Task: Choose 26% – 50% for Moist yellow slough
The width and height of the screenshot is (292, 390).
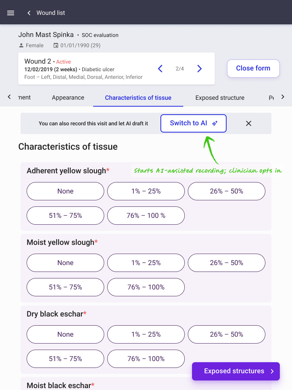Action: coord(227,263)
